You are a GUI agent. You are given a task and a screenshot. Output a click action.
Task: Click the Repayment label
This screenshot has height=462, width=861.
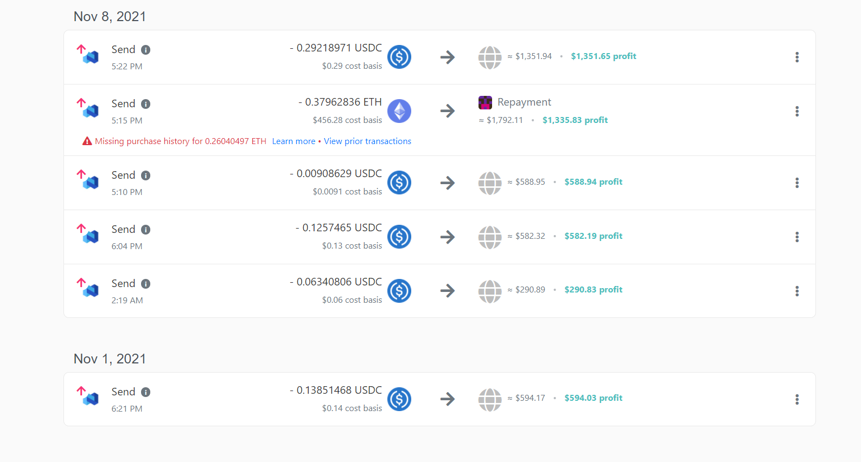pos(524,102)
